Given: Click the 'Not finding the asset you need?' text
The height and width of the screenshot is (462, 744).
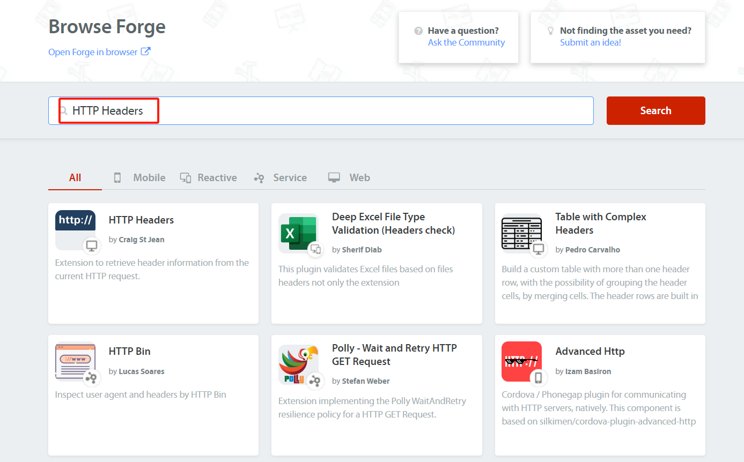Looking at the screenshot, I should point(626,31).
